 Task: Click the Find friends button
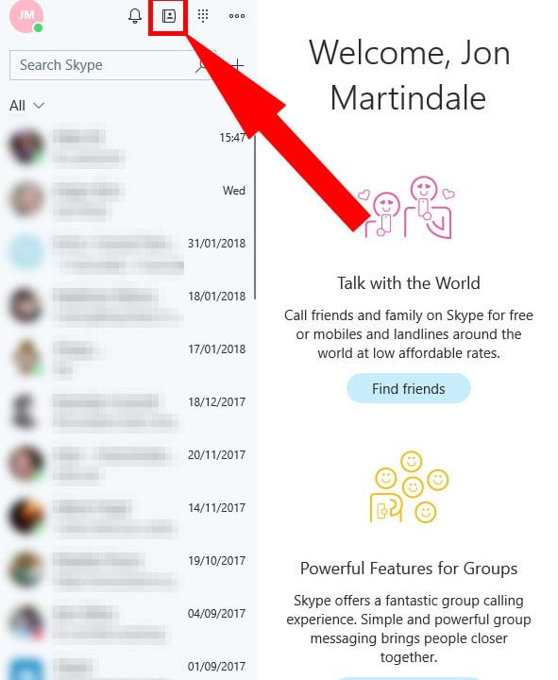pyautogui.click(x=409, y=388)
